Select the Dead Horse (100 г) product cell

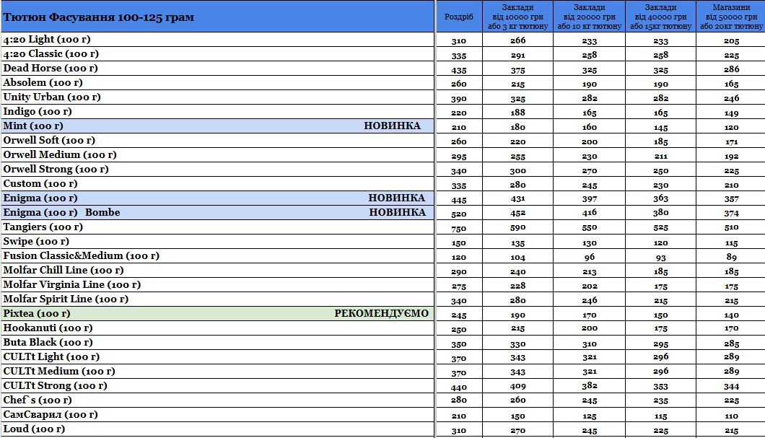51,69
